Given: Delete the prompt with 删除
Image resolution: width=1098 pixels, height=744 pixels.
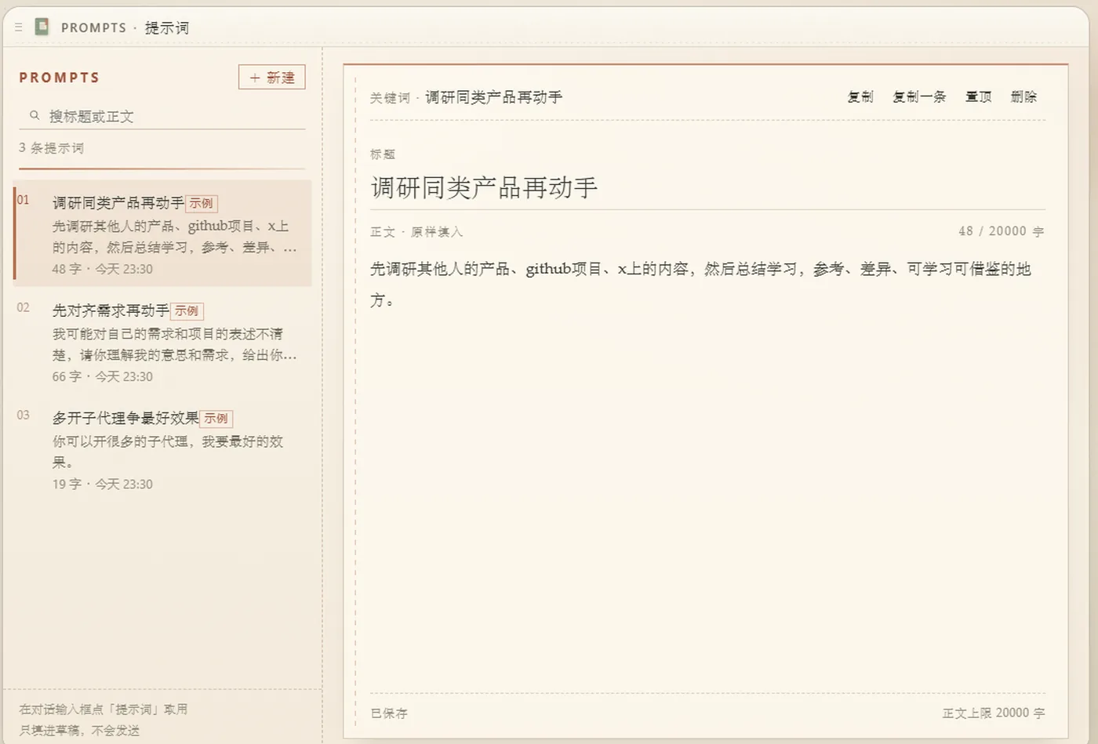Looking at the screenshot, I should point(1023,96).
